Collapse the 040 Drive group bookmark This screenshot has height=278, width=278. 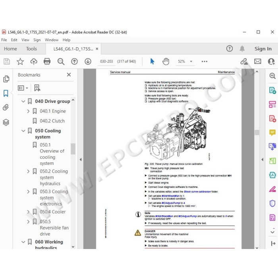point(23,101)
